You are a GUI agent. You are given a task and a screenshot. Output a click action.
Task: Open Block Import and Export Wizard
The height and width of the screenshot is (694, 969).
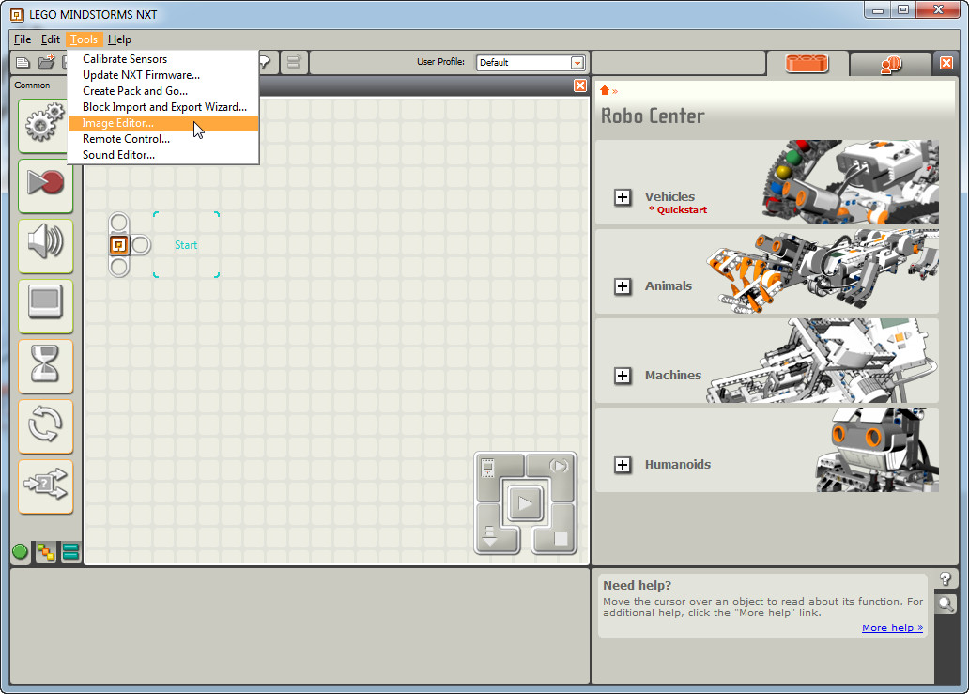(162, 107)
